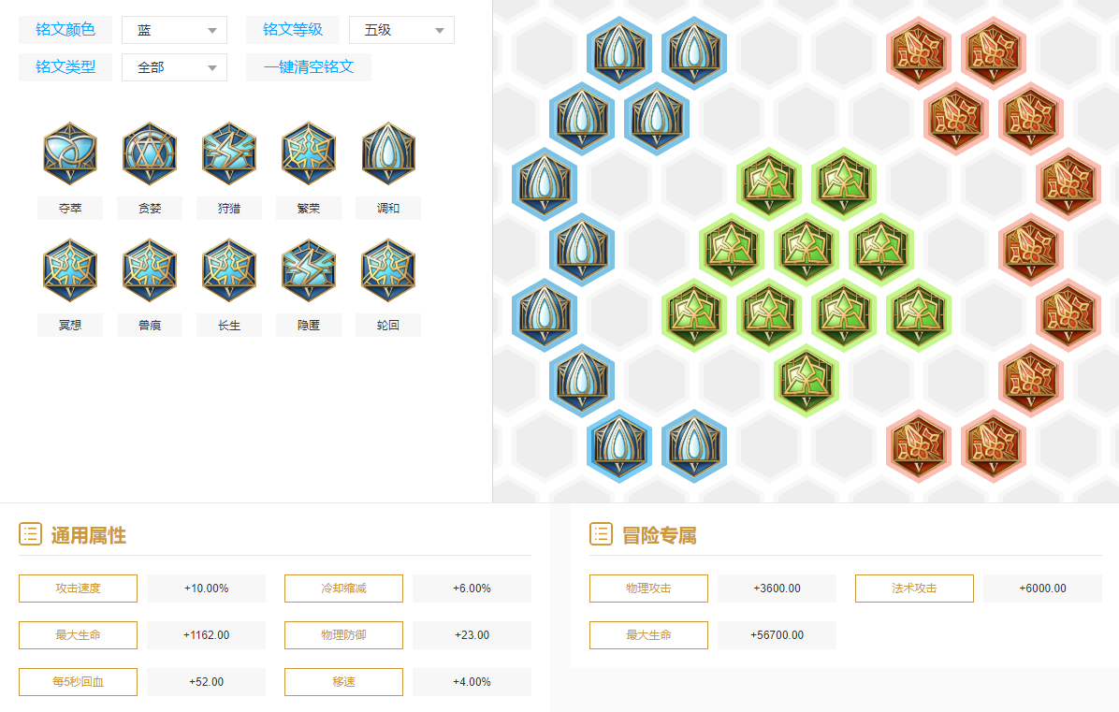Switch to the 通用属性 section heading
This screenshot has width=1119, height=712.
tap(88, 535)
